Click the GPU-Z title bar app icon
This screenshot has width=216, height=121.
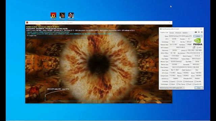(x=161, y=29)
